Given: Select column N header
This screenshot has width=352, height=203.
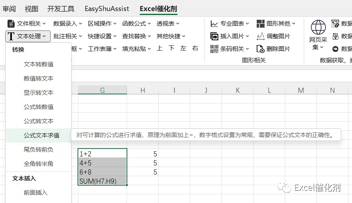Looking at the screenshot, I should pos(333,90).
